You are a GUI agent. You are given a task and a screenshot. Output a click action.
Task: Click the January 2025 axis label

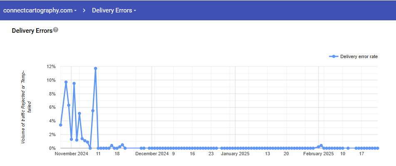[235, 154]
